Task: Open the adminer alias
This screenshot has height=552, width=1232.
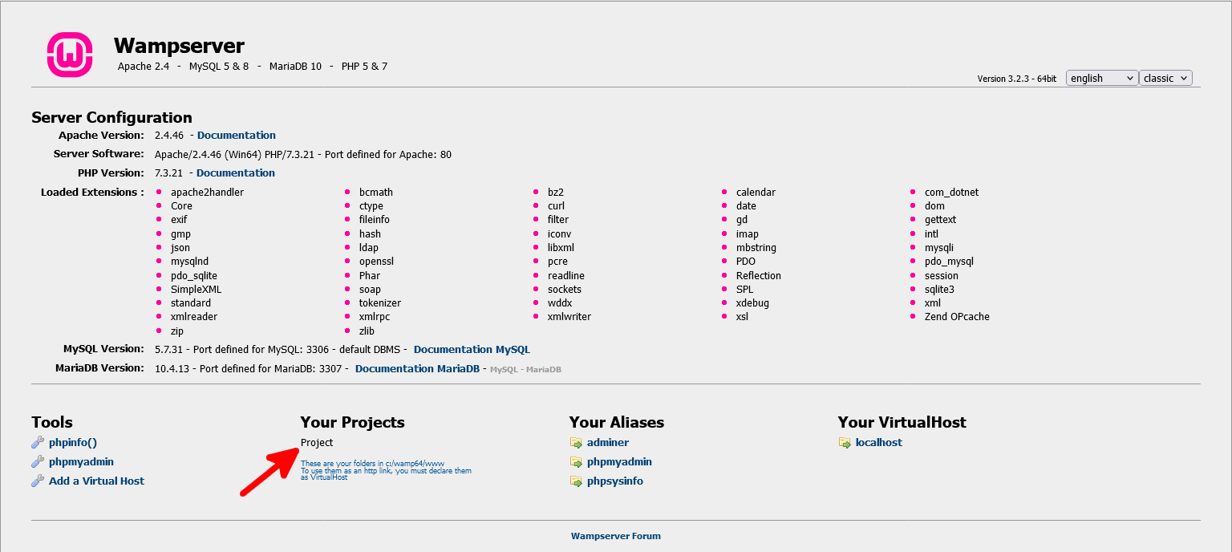Action: 607,442
